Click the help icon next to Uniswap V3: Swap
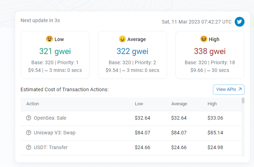Image resolution: width=254 pixels, height=167 pixels. pos(28,133)
